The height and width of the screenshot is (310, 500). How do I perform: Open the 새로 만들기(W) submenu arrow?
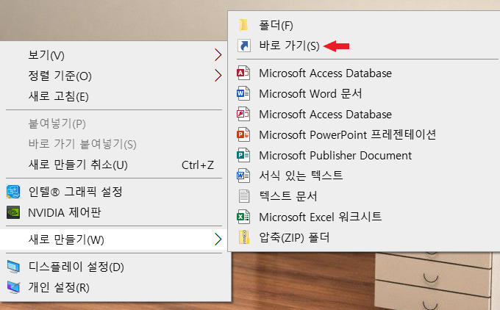click(218, 239)
